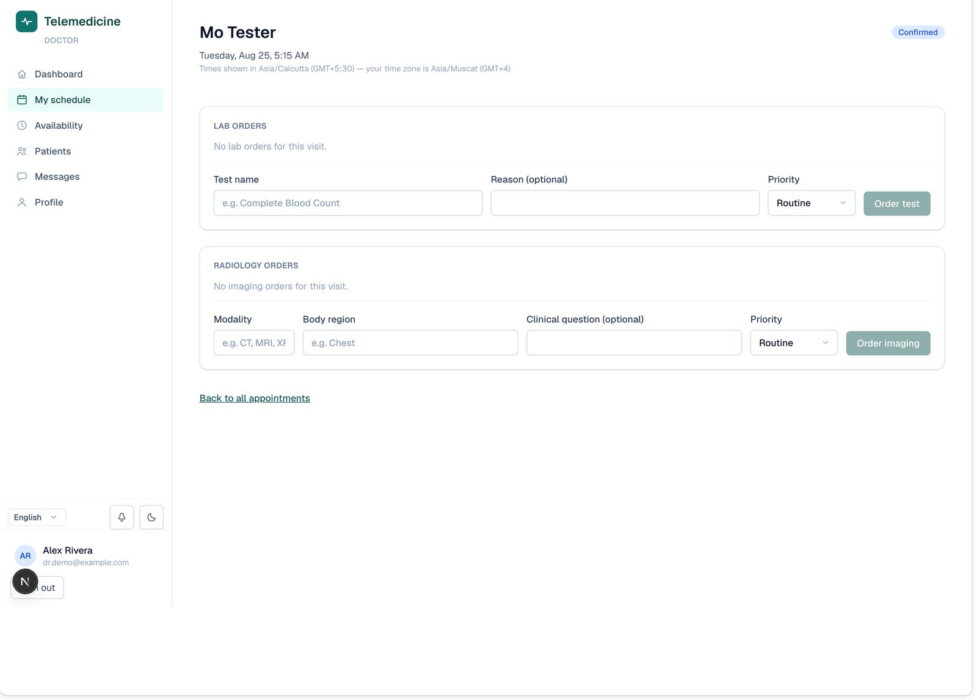The height and width of the screenshot is (700, 977).
Task: Click the 'No imaging orders for this visit.' text
Action: (281, 286)
